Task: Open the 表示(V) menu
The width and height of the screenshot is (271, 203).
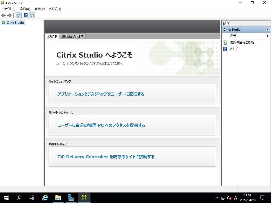Action: (39, 9)
